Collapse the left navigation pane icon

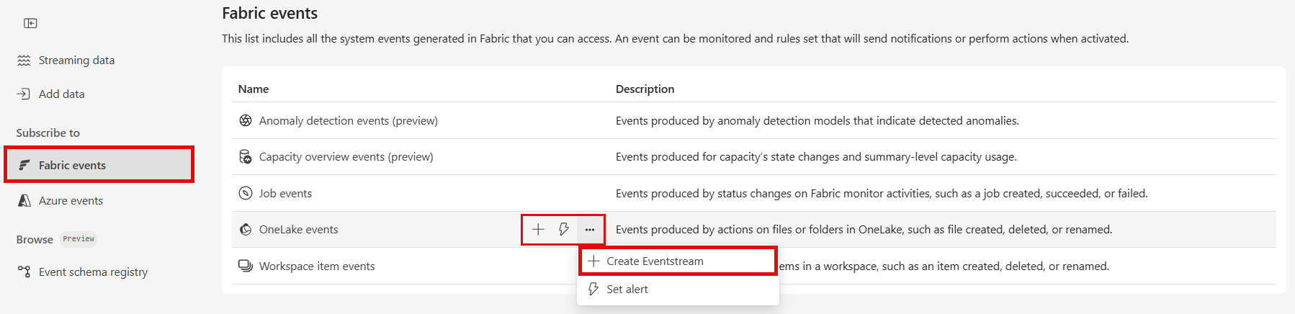(30, 23)
